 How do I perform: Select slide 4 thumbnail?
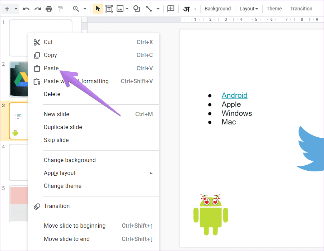pos(19,162)
